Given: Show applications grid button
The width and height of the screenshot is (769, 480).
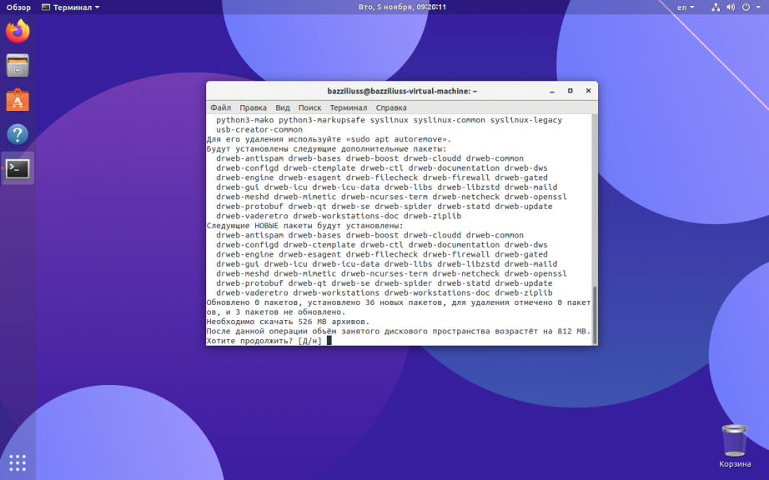Looking at the screenshot, I should click(18, 462).
